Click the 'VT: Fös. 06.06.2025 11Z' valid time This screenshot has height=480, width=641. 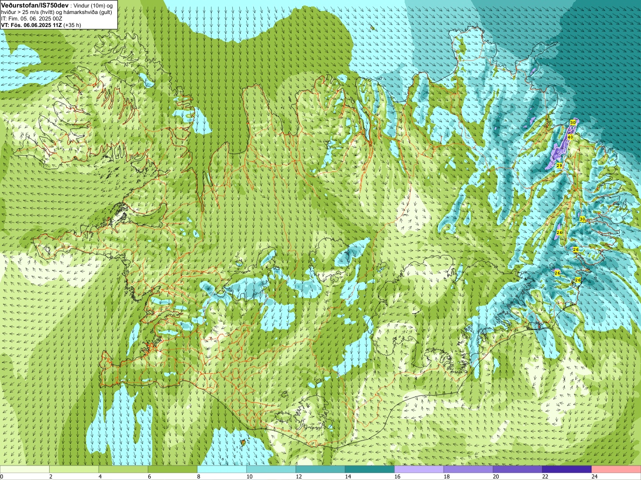(x=32, y=25)
